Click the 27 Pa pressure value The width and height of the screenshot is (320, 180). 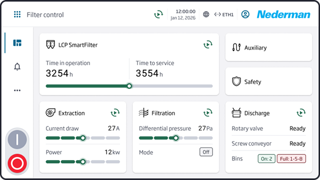(x=205, y=128)
